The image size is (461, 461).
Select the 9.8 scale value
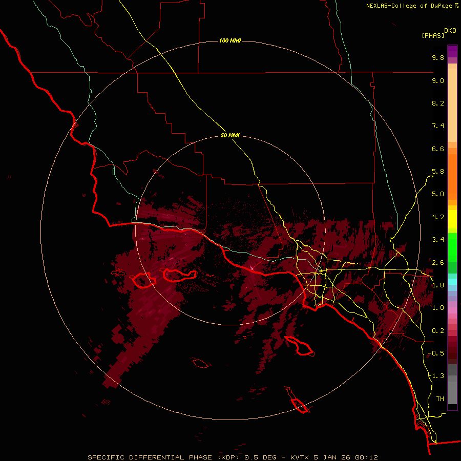(438, 57)
